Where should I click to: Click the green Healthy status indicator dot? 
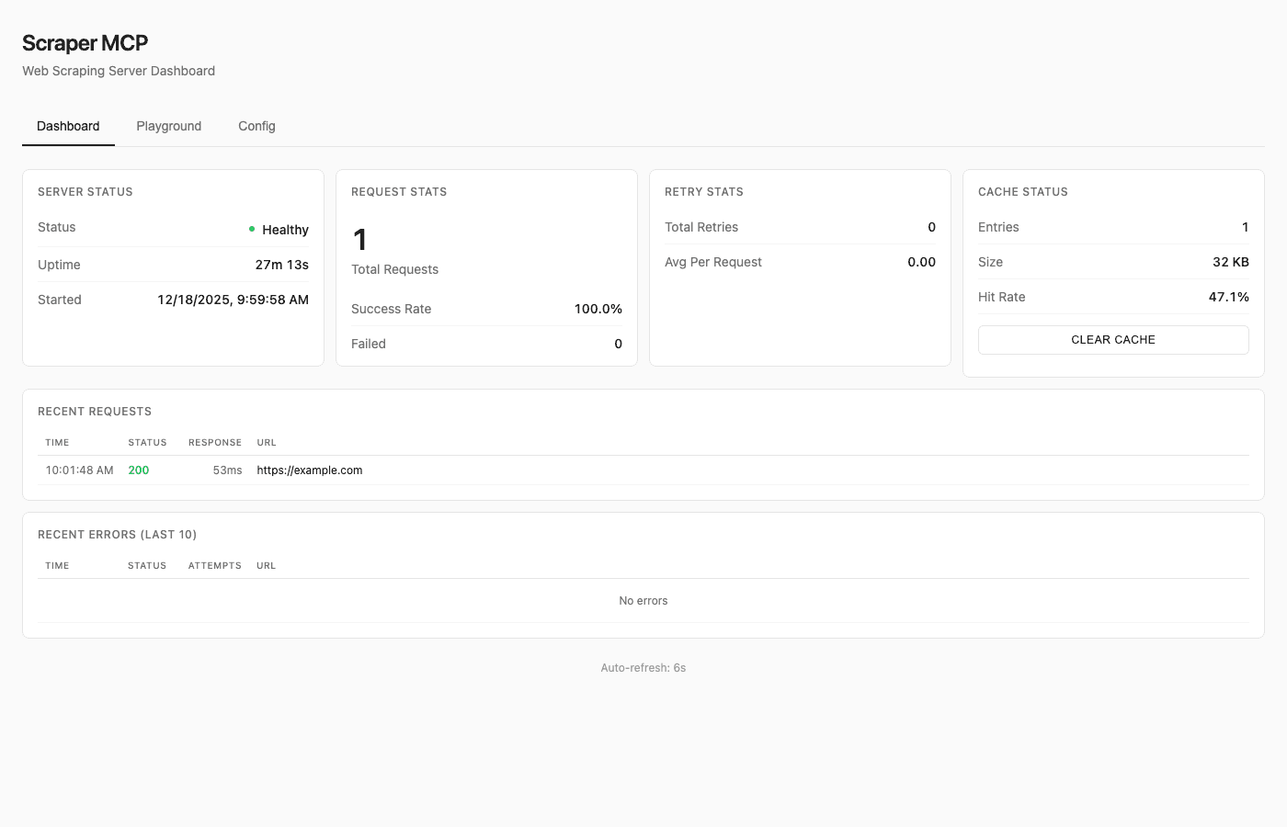pyautogui.click(x=252, y=229)
